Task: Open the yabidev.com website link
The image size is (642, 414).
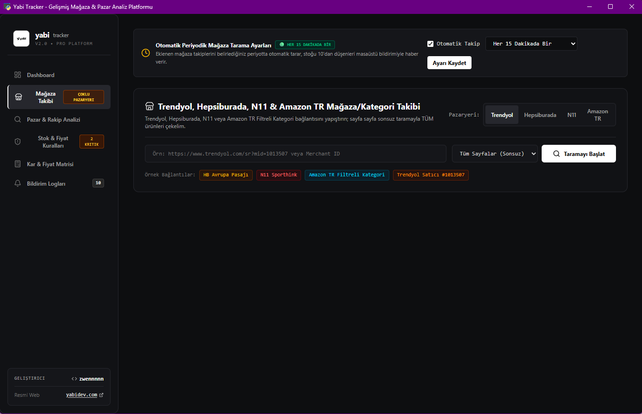Action: coord(82,395)
